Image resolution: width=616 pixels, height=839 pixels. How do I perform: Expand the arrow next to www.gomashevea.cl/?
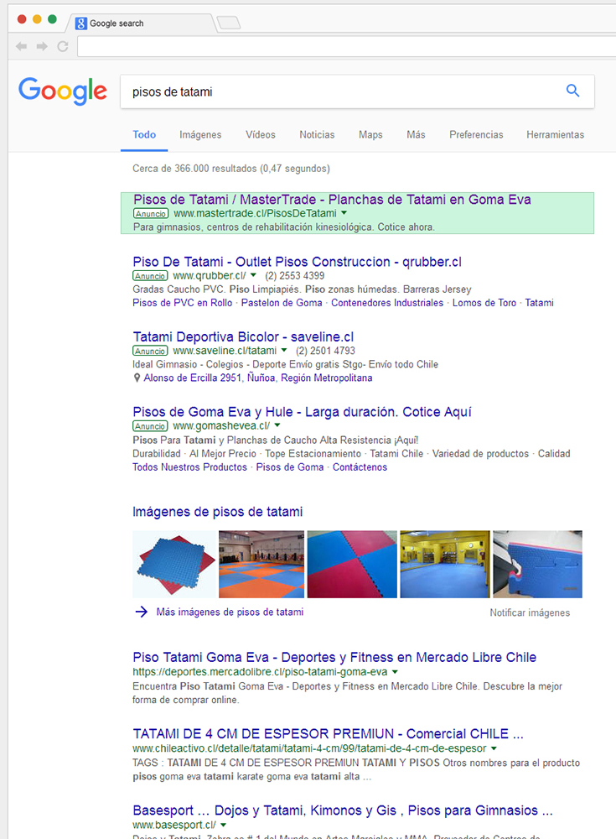(277, 425)
